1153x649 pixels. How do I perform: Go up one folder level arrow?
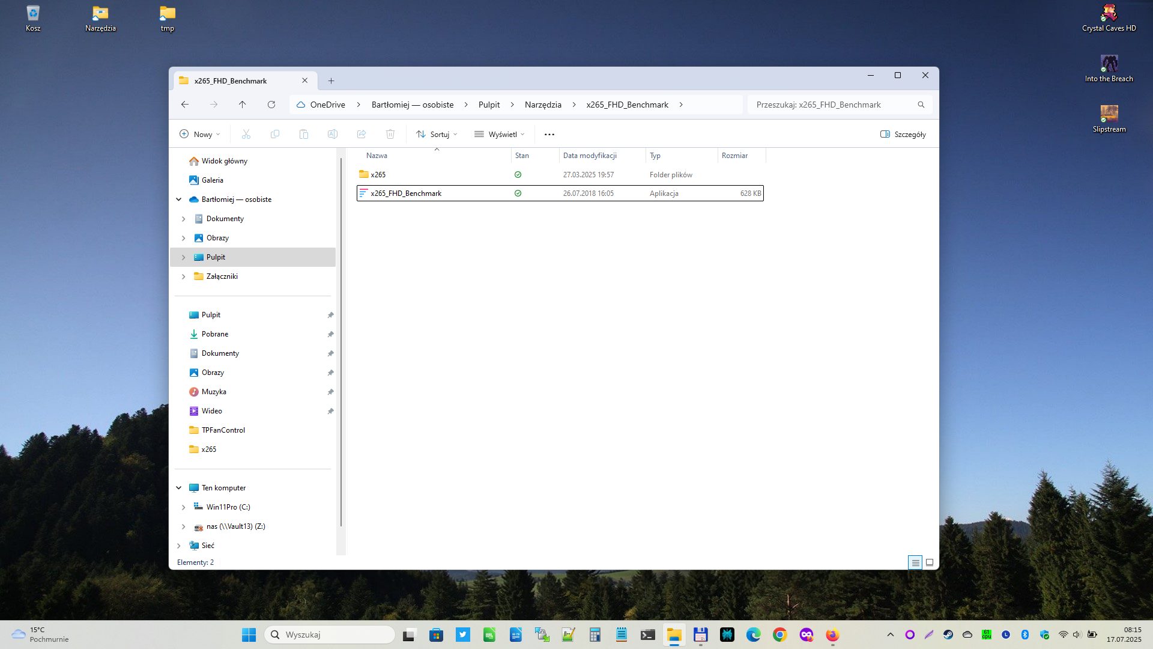[243, 105]
